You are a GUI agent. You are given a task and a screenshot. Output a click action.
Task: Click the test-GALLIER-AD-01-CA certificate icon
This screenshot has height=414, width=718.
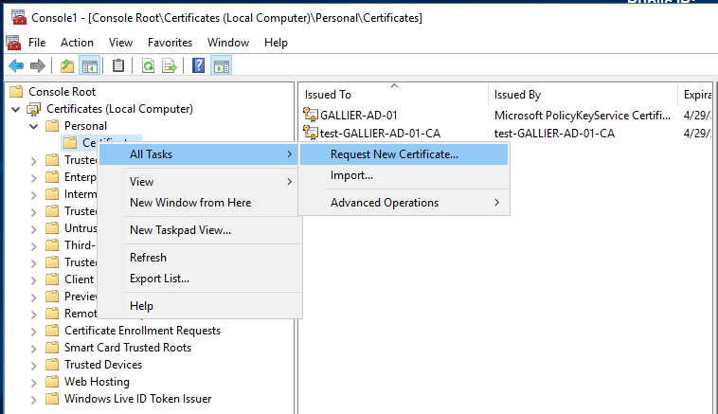(311, 133)
